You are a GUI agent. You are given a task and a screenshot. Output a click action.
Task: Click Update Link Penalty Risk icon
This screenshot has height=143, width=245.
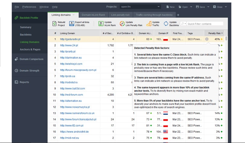[x=122, y=24]
